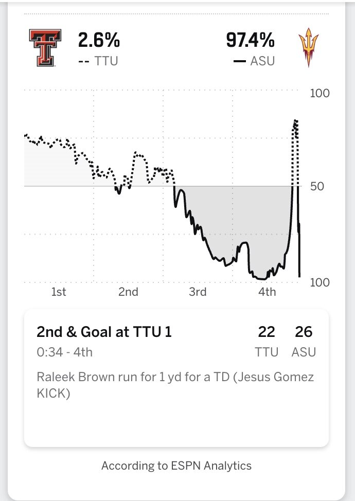The image size is (355, 501).
Task: Select the solid-line ASU legend label
Action: click(x=254, y=61)
